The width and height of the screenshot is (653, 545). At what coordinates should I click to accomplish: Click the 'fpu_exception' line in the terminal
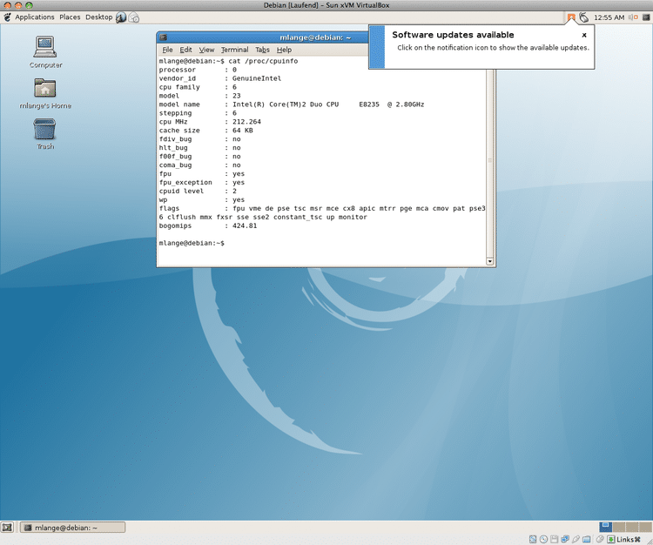(x=202, y=182)
